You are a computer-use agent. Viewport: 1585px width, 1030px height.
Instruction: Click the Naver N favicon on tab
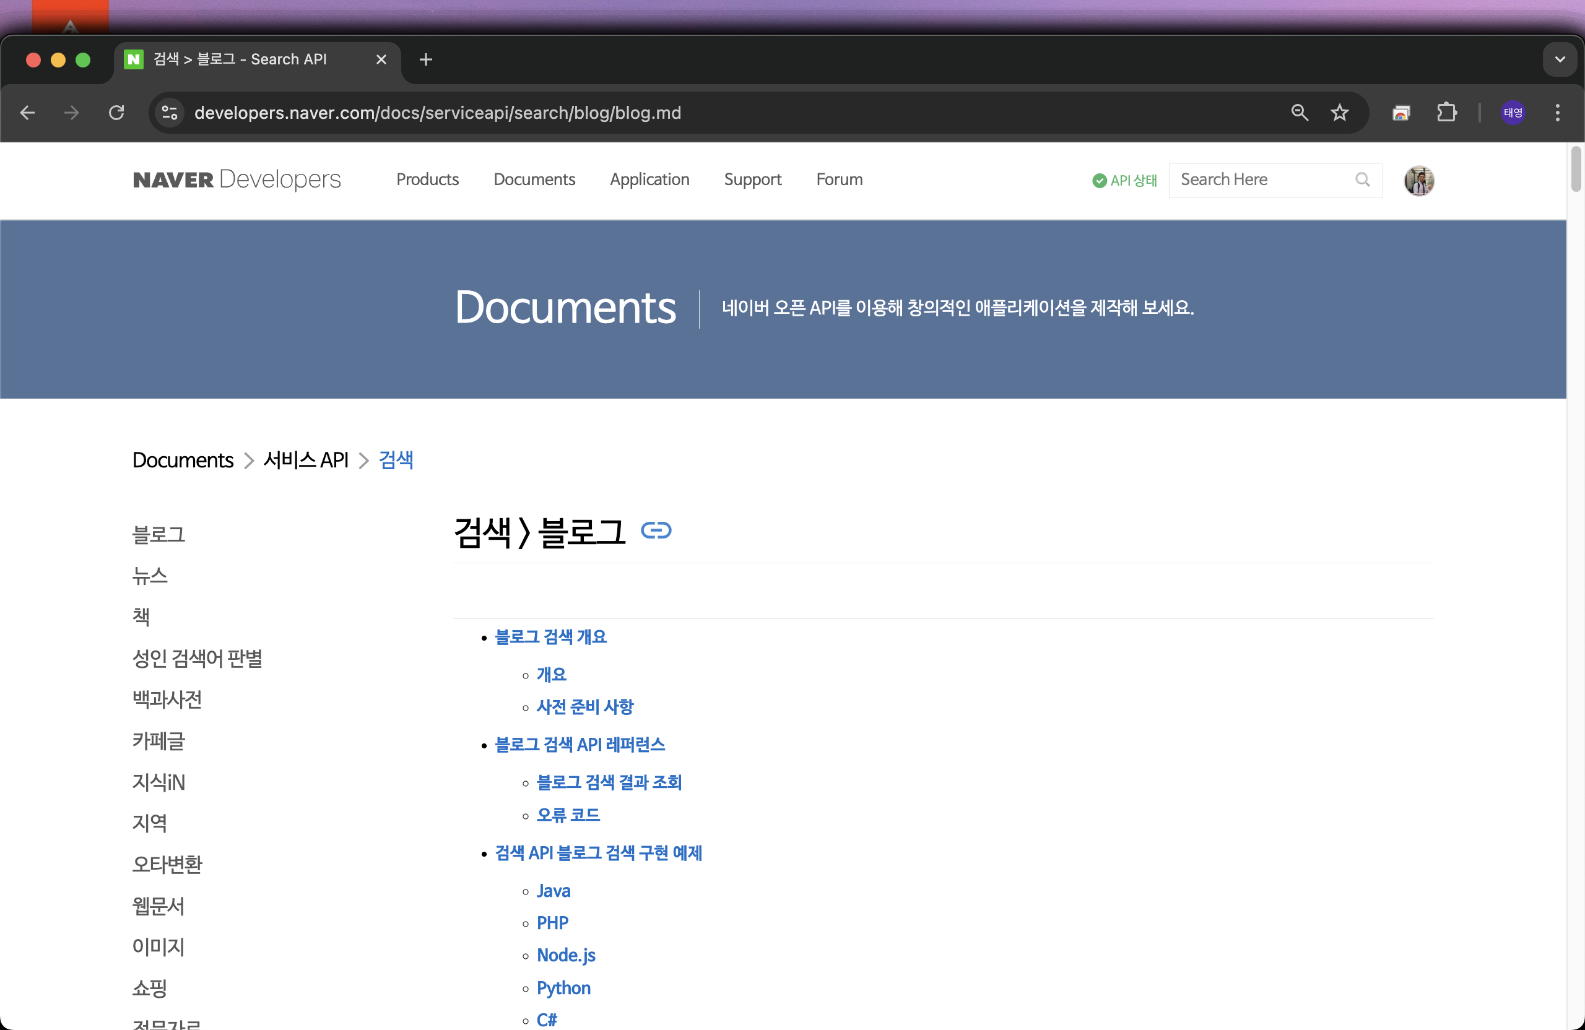134,60
